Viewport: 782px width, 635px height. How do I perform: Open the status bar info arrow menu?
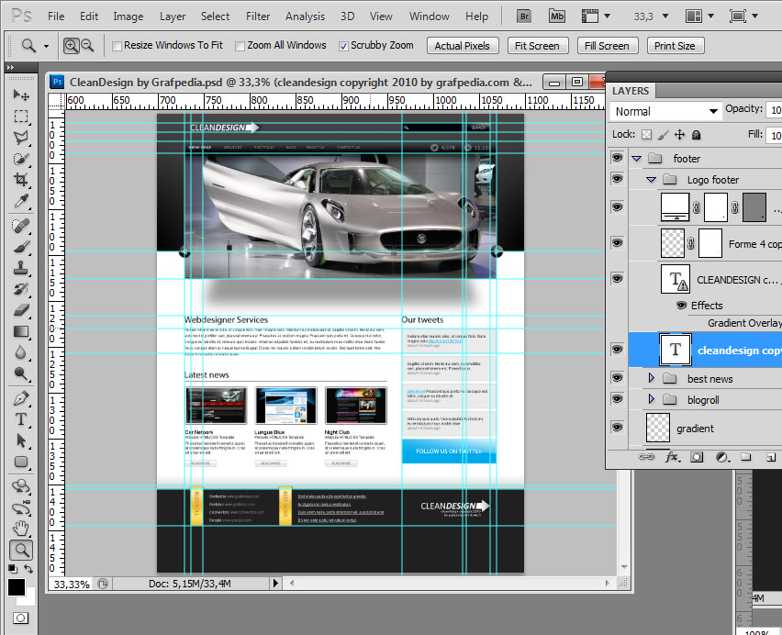tap(275, 583)
